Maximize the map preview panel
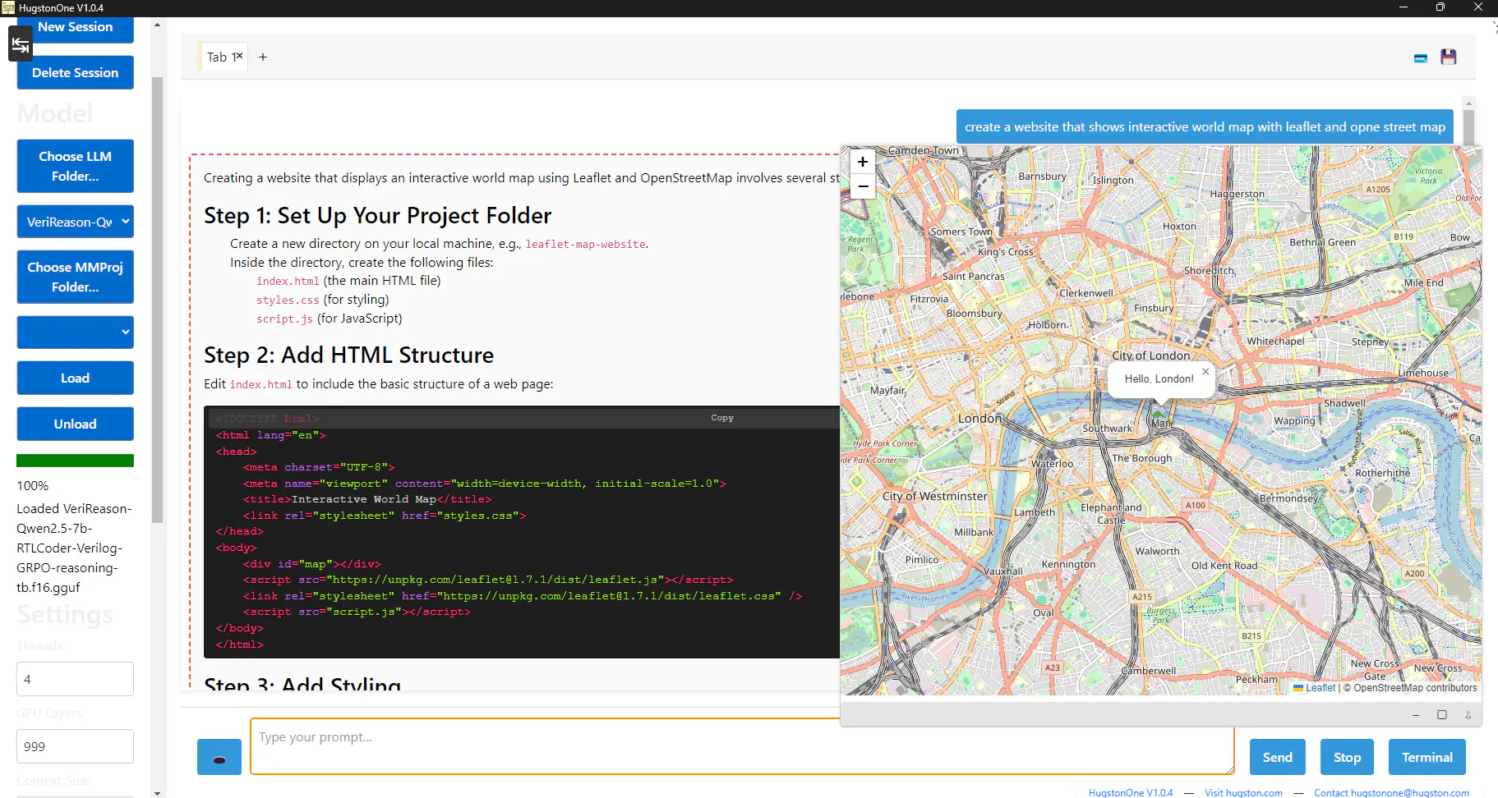 pyautogui.click(x=1442, y=715)
